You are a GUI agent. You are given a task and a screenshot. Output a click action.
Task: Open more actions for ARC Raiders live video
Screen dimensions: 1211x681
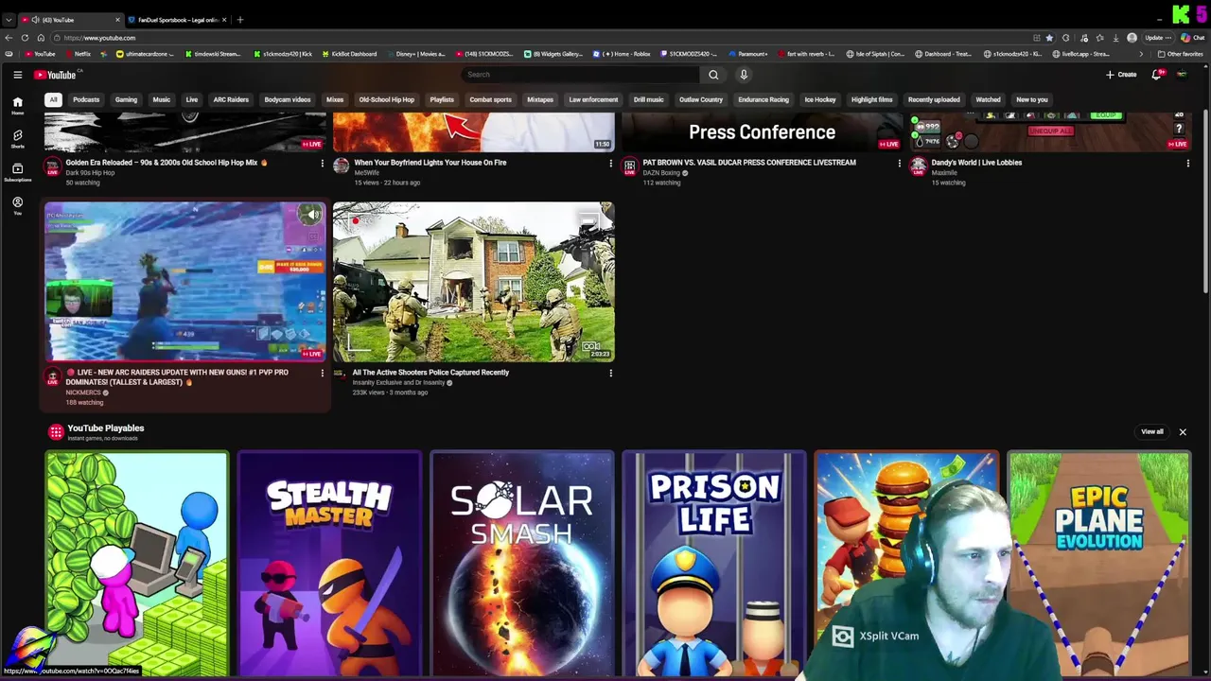point(322,373)
